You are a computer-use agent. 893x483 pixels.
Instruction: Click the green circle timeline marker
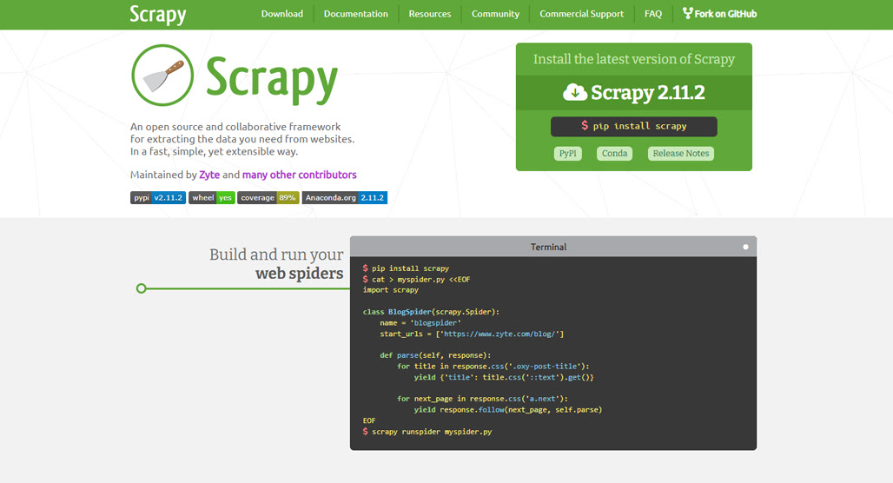[142, 288]
